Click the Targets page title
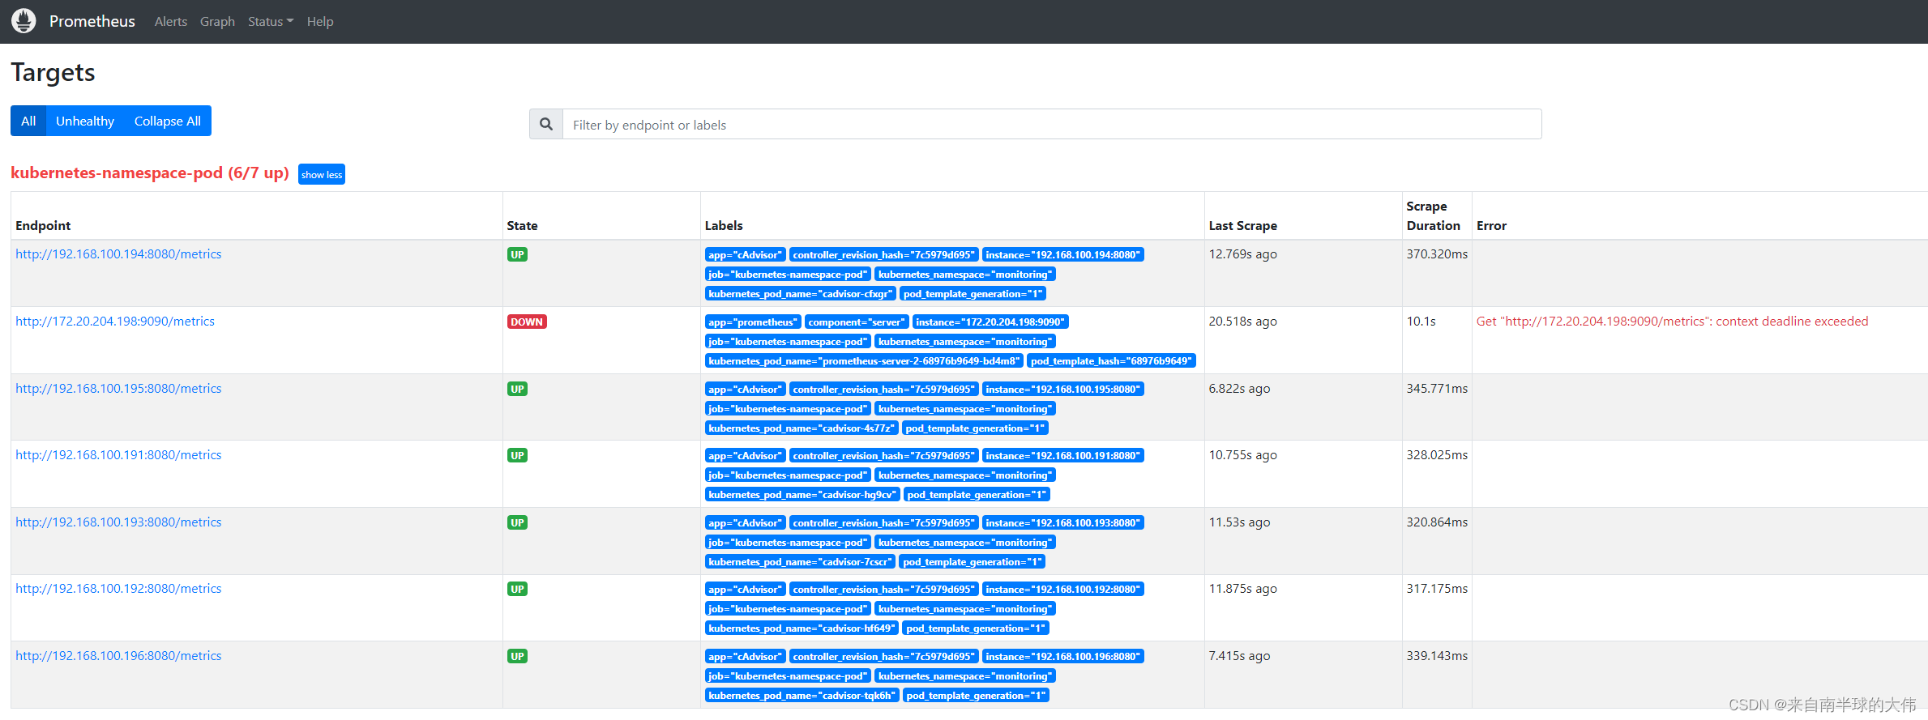This screenshot has width=1928, height=720. (53, 73)
